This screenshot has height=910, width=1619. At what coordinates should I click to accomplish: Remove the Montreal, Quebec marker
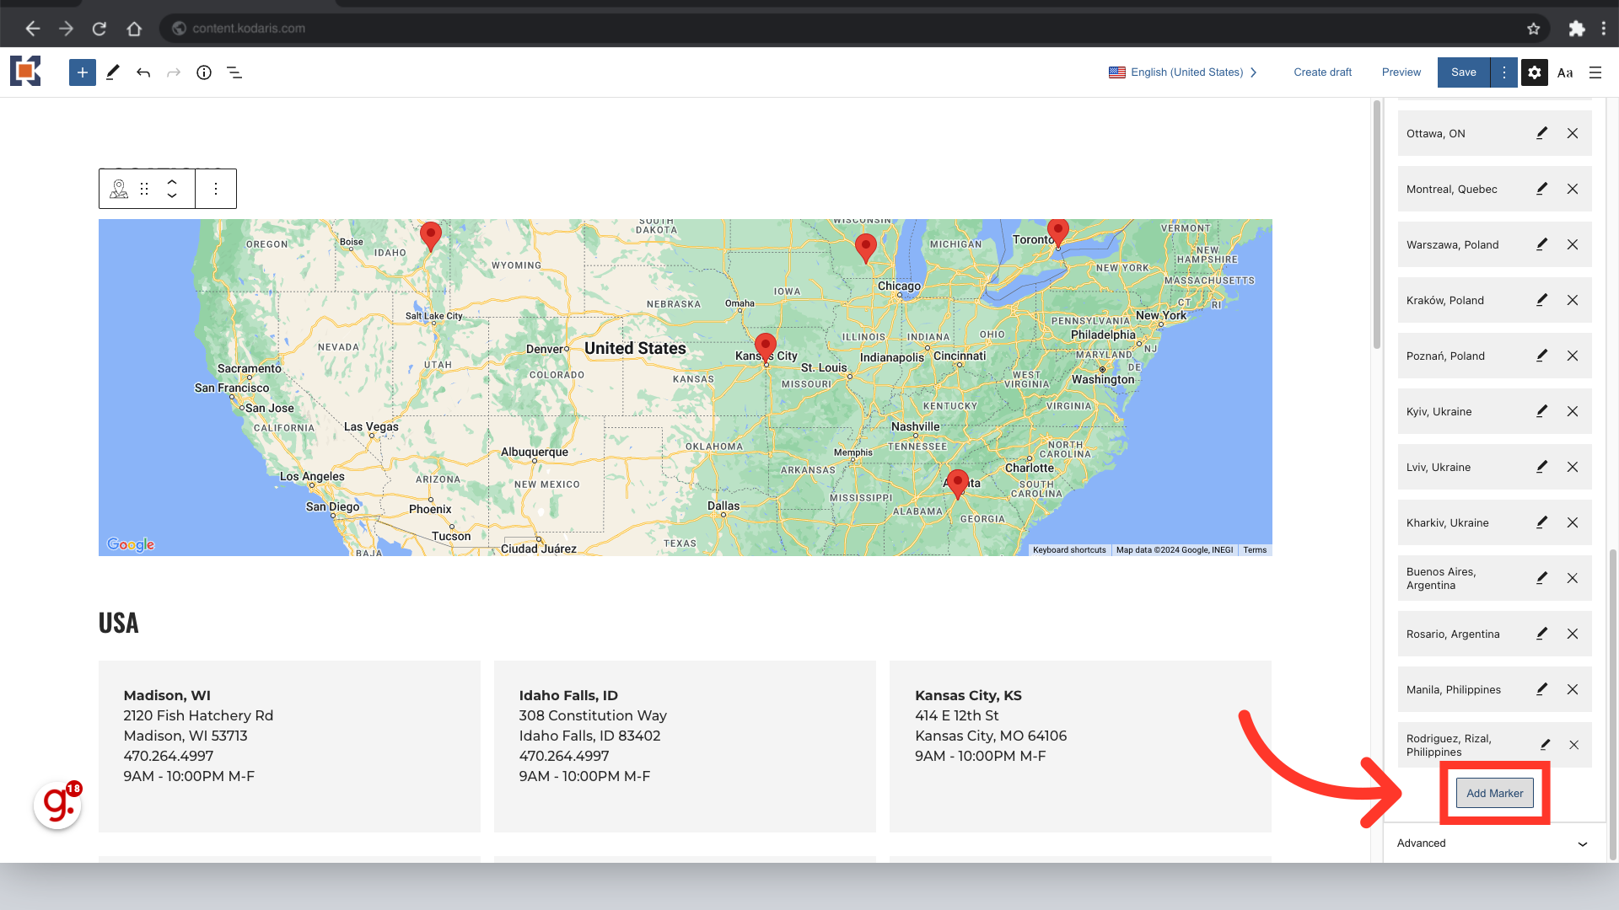pyautogui.click(x=1573, y=189)
